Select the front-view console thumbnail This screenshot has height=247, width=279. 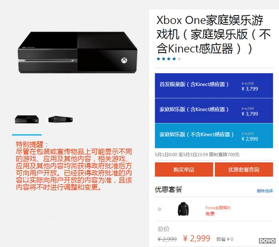[x=27, y=119]
